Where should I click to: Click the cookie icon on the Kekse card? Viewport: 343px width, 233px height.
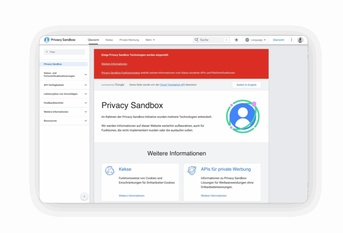pyautogui.click(x=110, y=170)
